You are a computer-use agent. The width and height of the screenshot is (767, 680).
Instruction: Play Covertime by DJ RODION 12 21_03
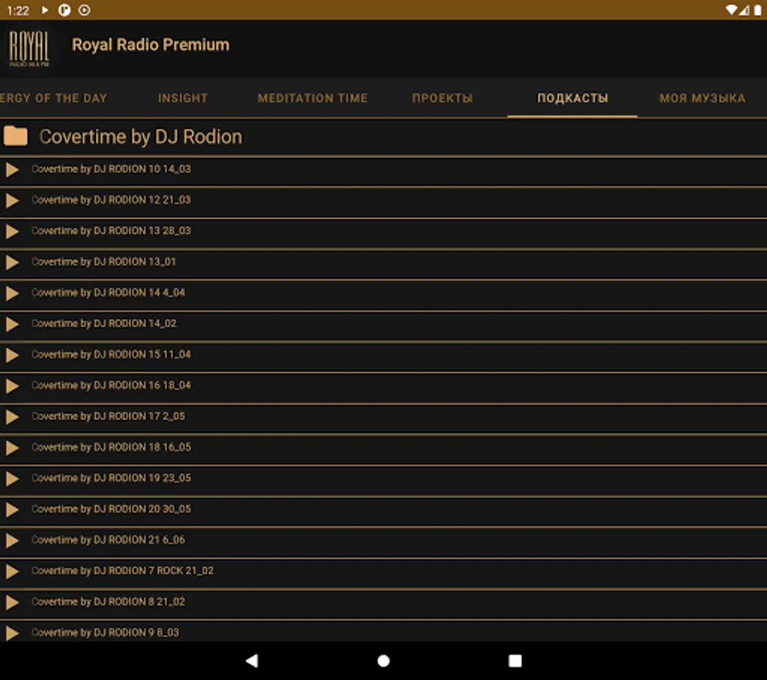[12, 200]
